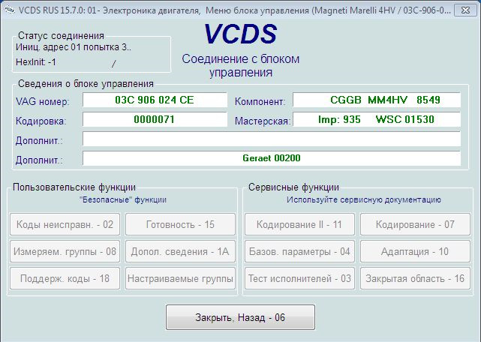Click the Geraet 00200 field
The image size is (481, 342).
coord(272,158)
